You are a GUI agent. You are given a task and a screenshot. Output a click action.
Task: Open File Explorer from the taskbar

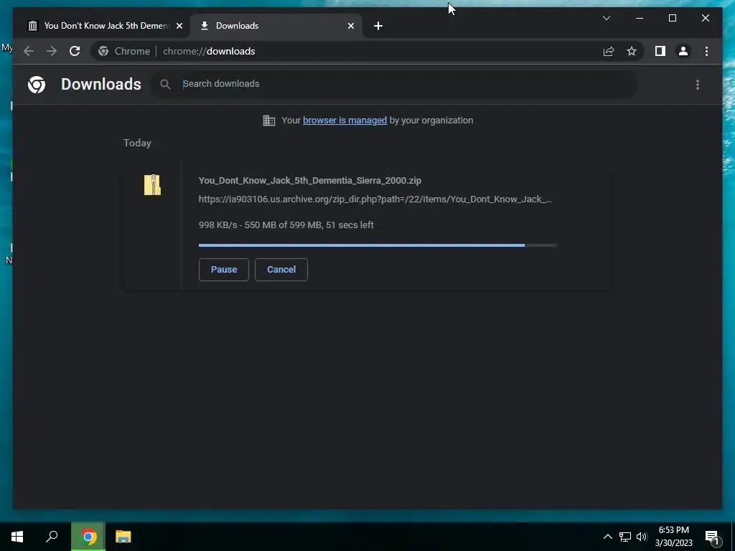[x=123, y=537]
